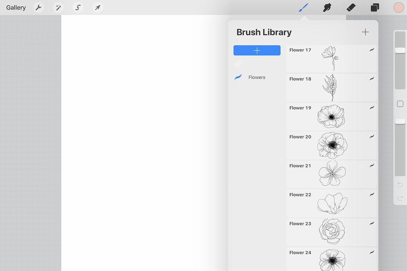
Task: Choose the Flower 21 brush
Action: coord(331,174)
